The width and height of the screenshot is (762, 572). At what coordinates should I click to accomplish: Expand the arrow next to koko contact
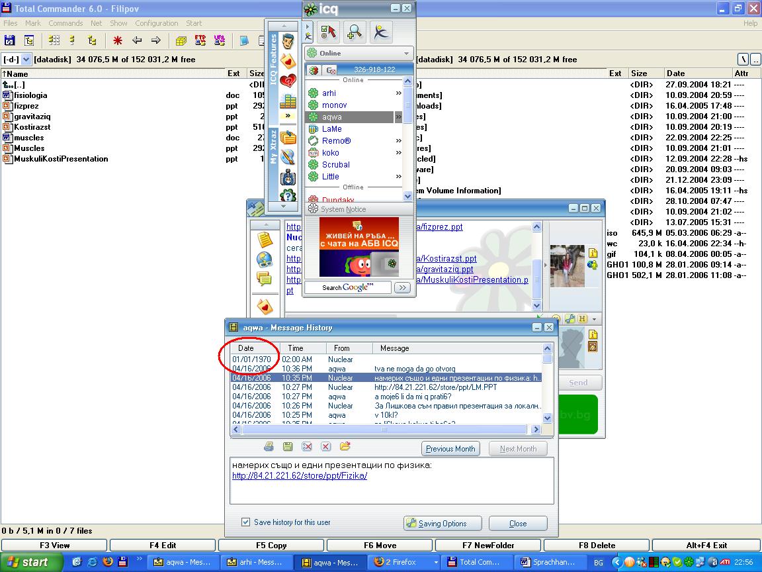tap(398, 153)
